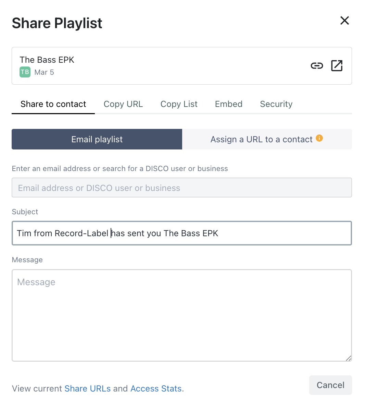
Task: Focus the email address or DISCO user field
Action: click(x=182, y=188)
